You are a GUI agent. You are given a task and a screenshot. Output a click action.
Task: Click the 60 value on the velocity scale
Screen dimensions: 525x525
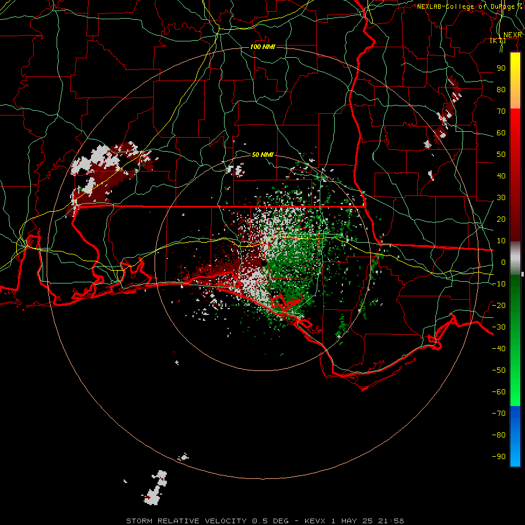(x=501, y=132)
